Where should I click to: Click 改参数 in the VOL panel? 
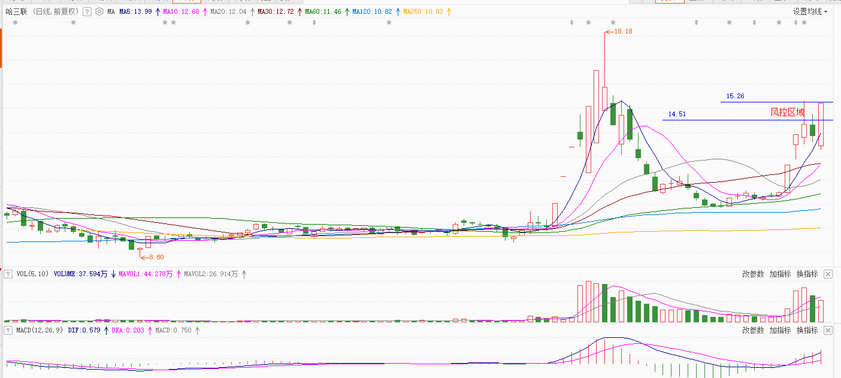753,274
